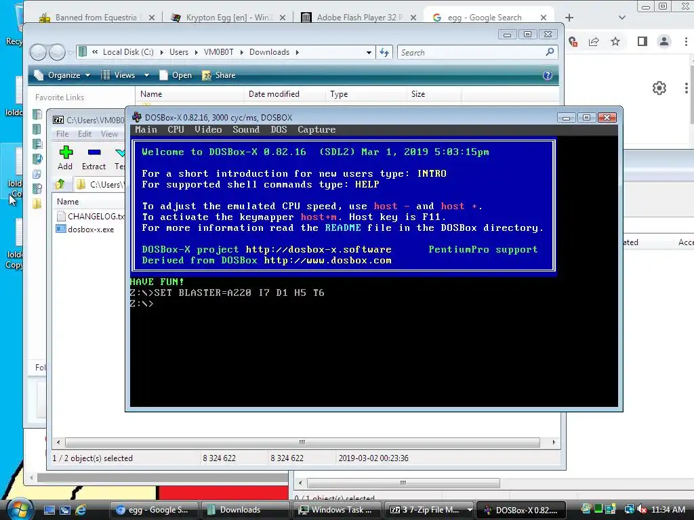The height and width of the screenshot is (520, 694).
Task: Bookmark this page with the star icon
Action: pyautogui.click(x=615, y=41)
